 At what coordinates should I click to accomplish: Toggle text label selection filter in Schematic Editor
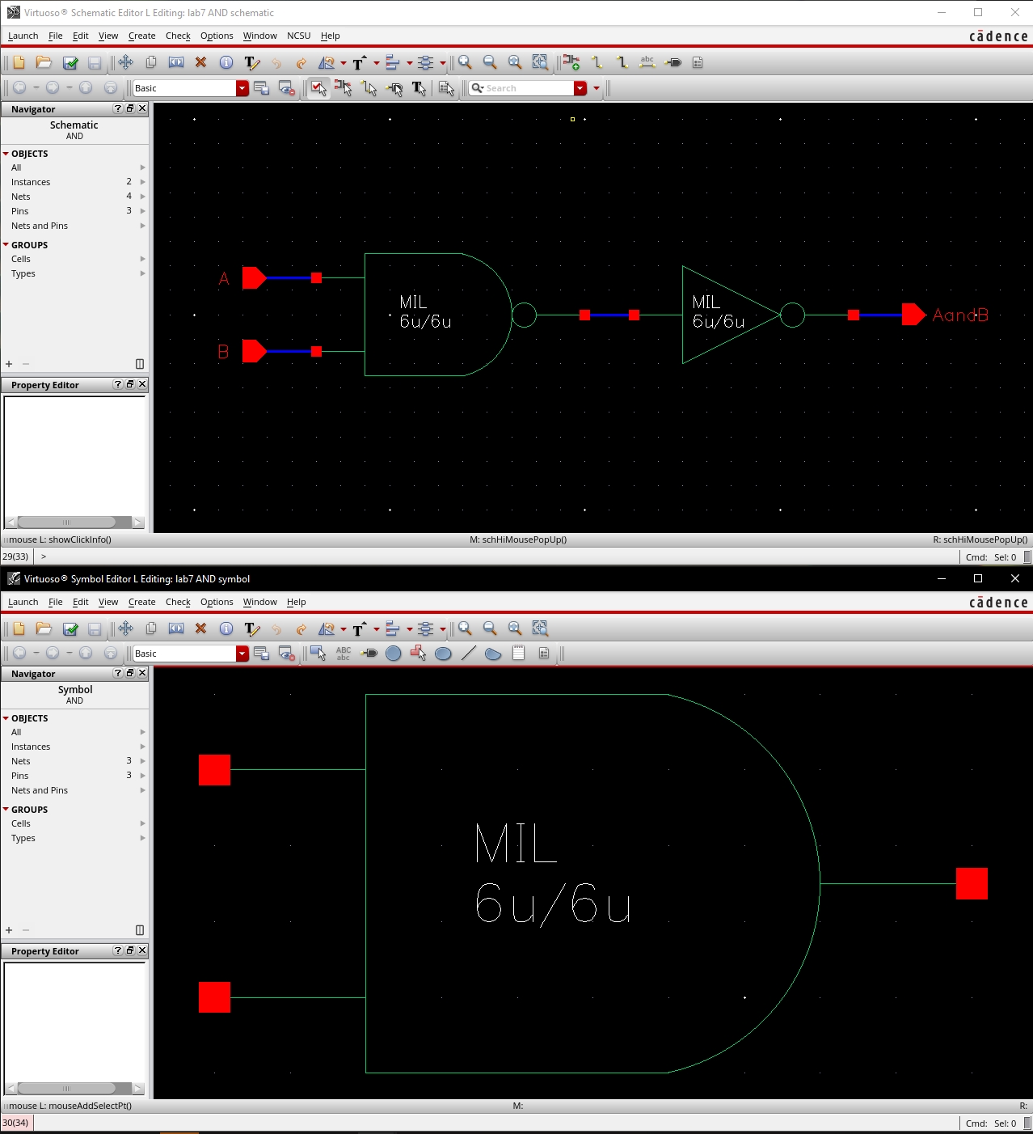click(x=419, y=88)
